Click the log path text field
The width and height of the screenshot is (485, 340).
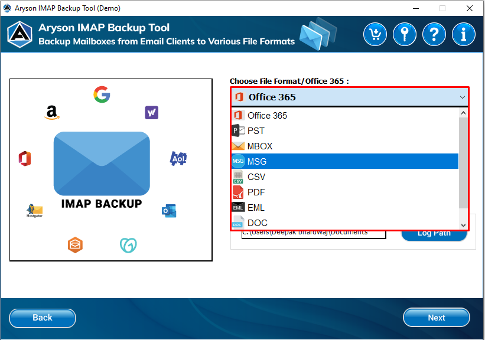point(314,234)
